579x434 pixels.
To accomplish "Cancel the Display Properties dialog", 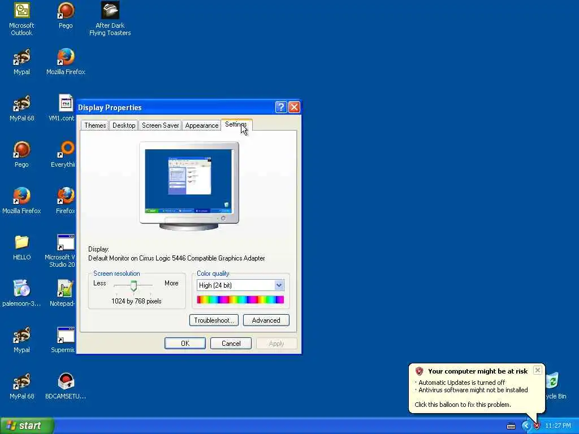I will 231,343.
